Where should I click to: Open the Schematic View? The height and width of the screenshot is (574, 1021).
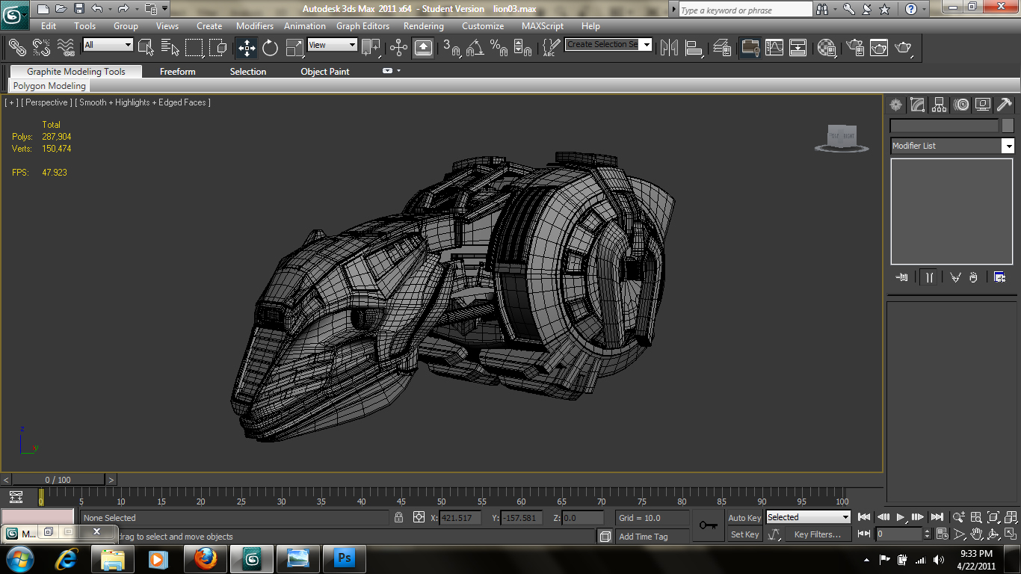pos(798,48)
